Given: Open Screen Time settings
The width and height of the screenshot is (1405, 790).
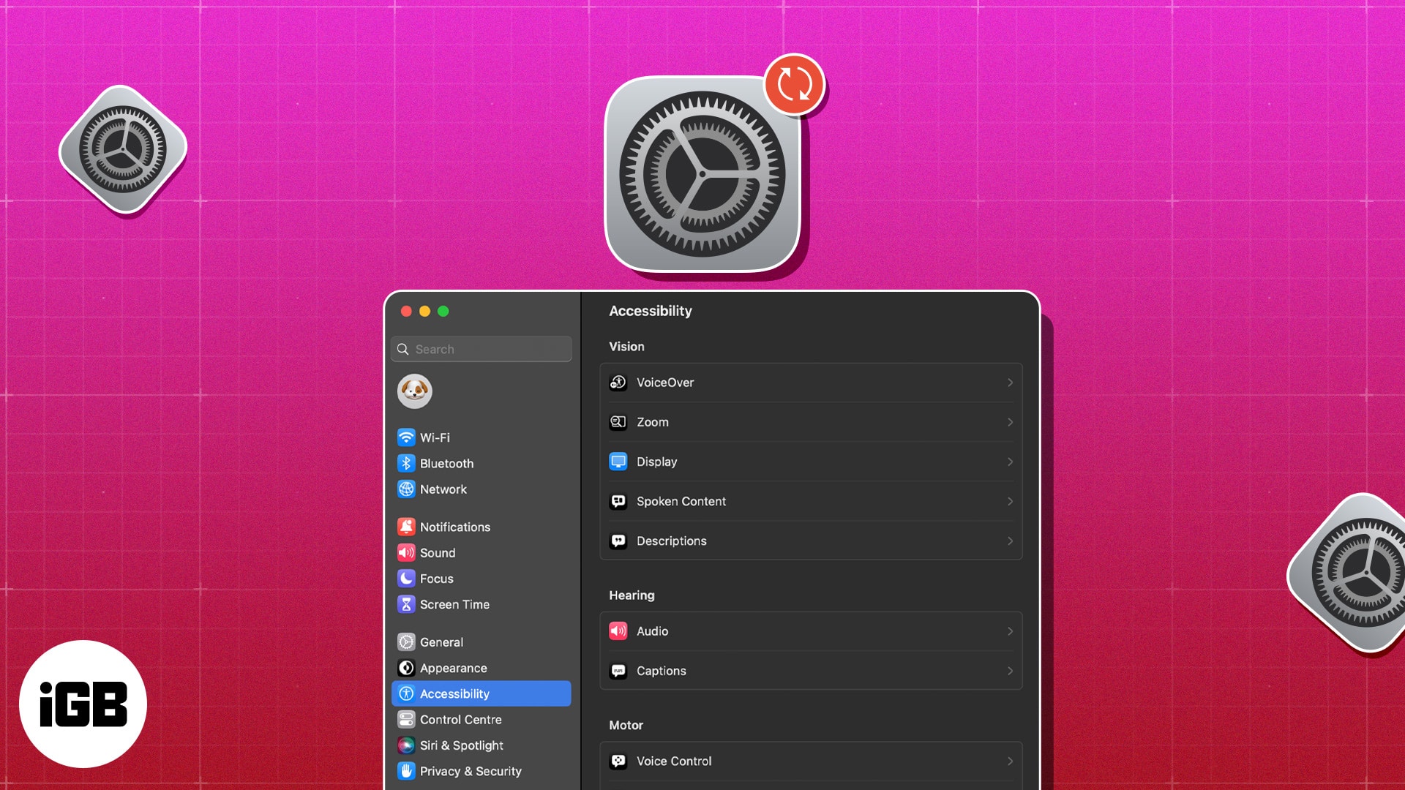Looking at the screenshot, I should point(454,603).
